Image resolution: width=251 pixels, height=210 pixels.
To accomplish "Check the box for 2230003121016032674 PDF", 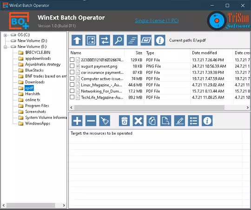I will pos(72,60).
